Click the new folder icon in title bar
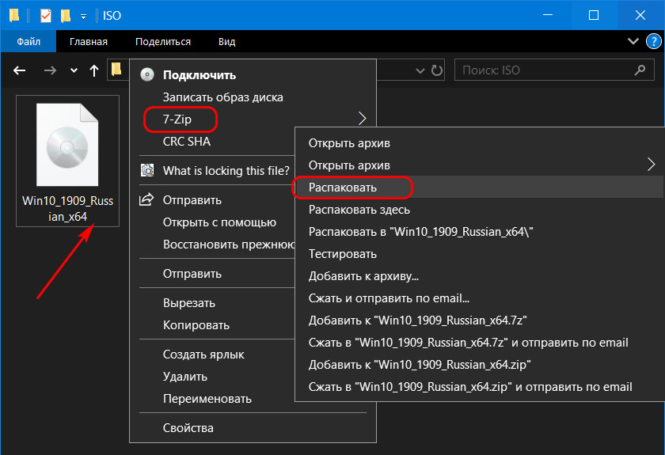665x455 pixels. 66,16
